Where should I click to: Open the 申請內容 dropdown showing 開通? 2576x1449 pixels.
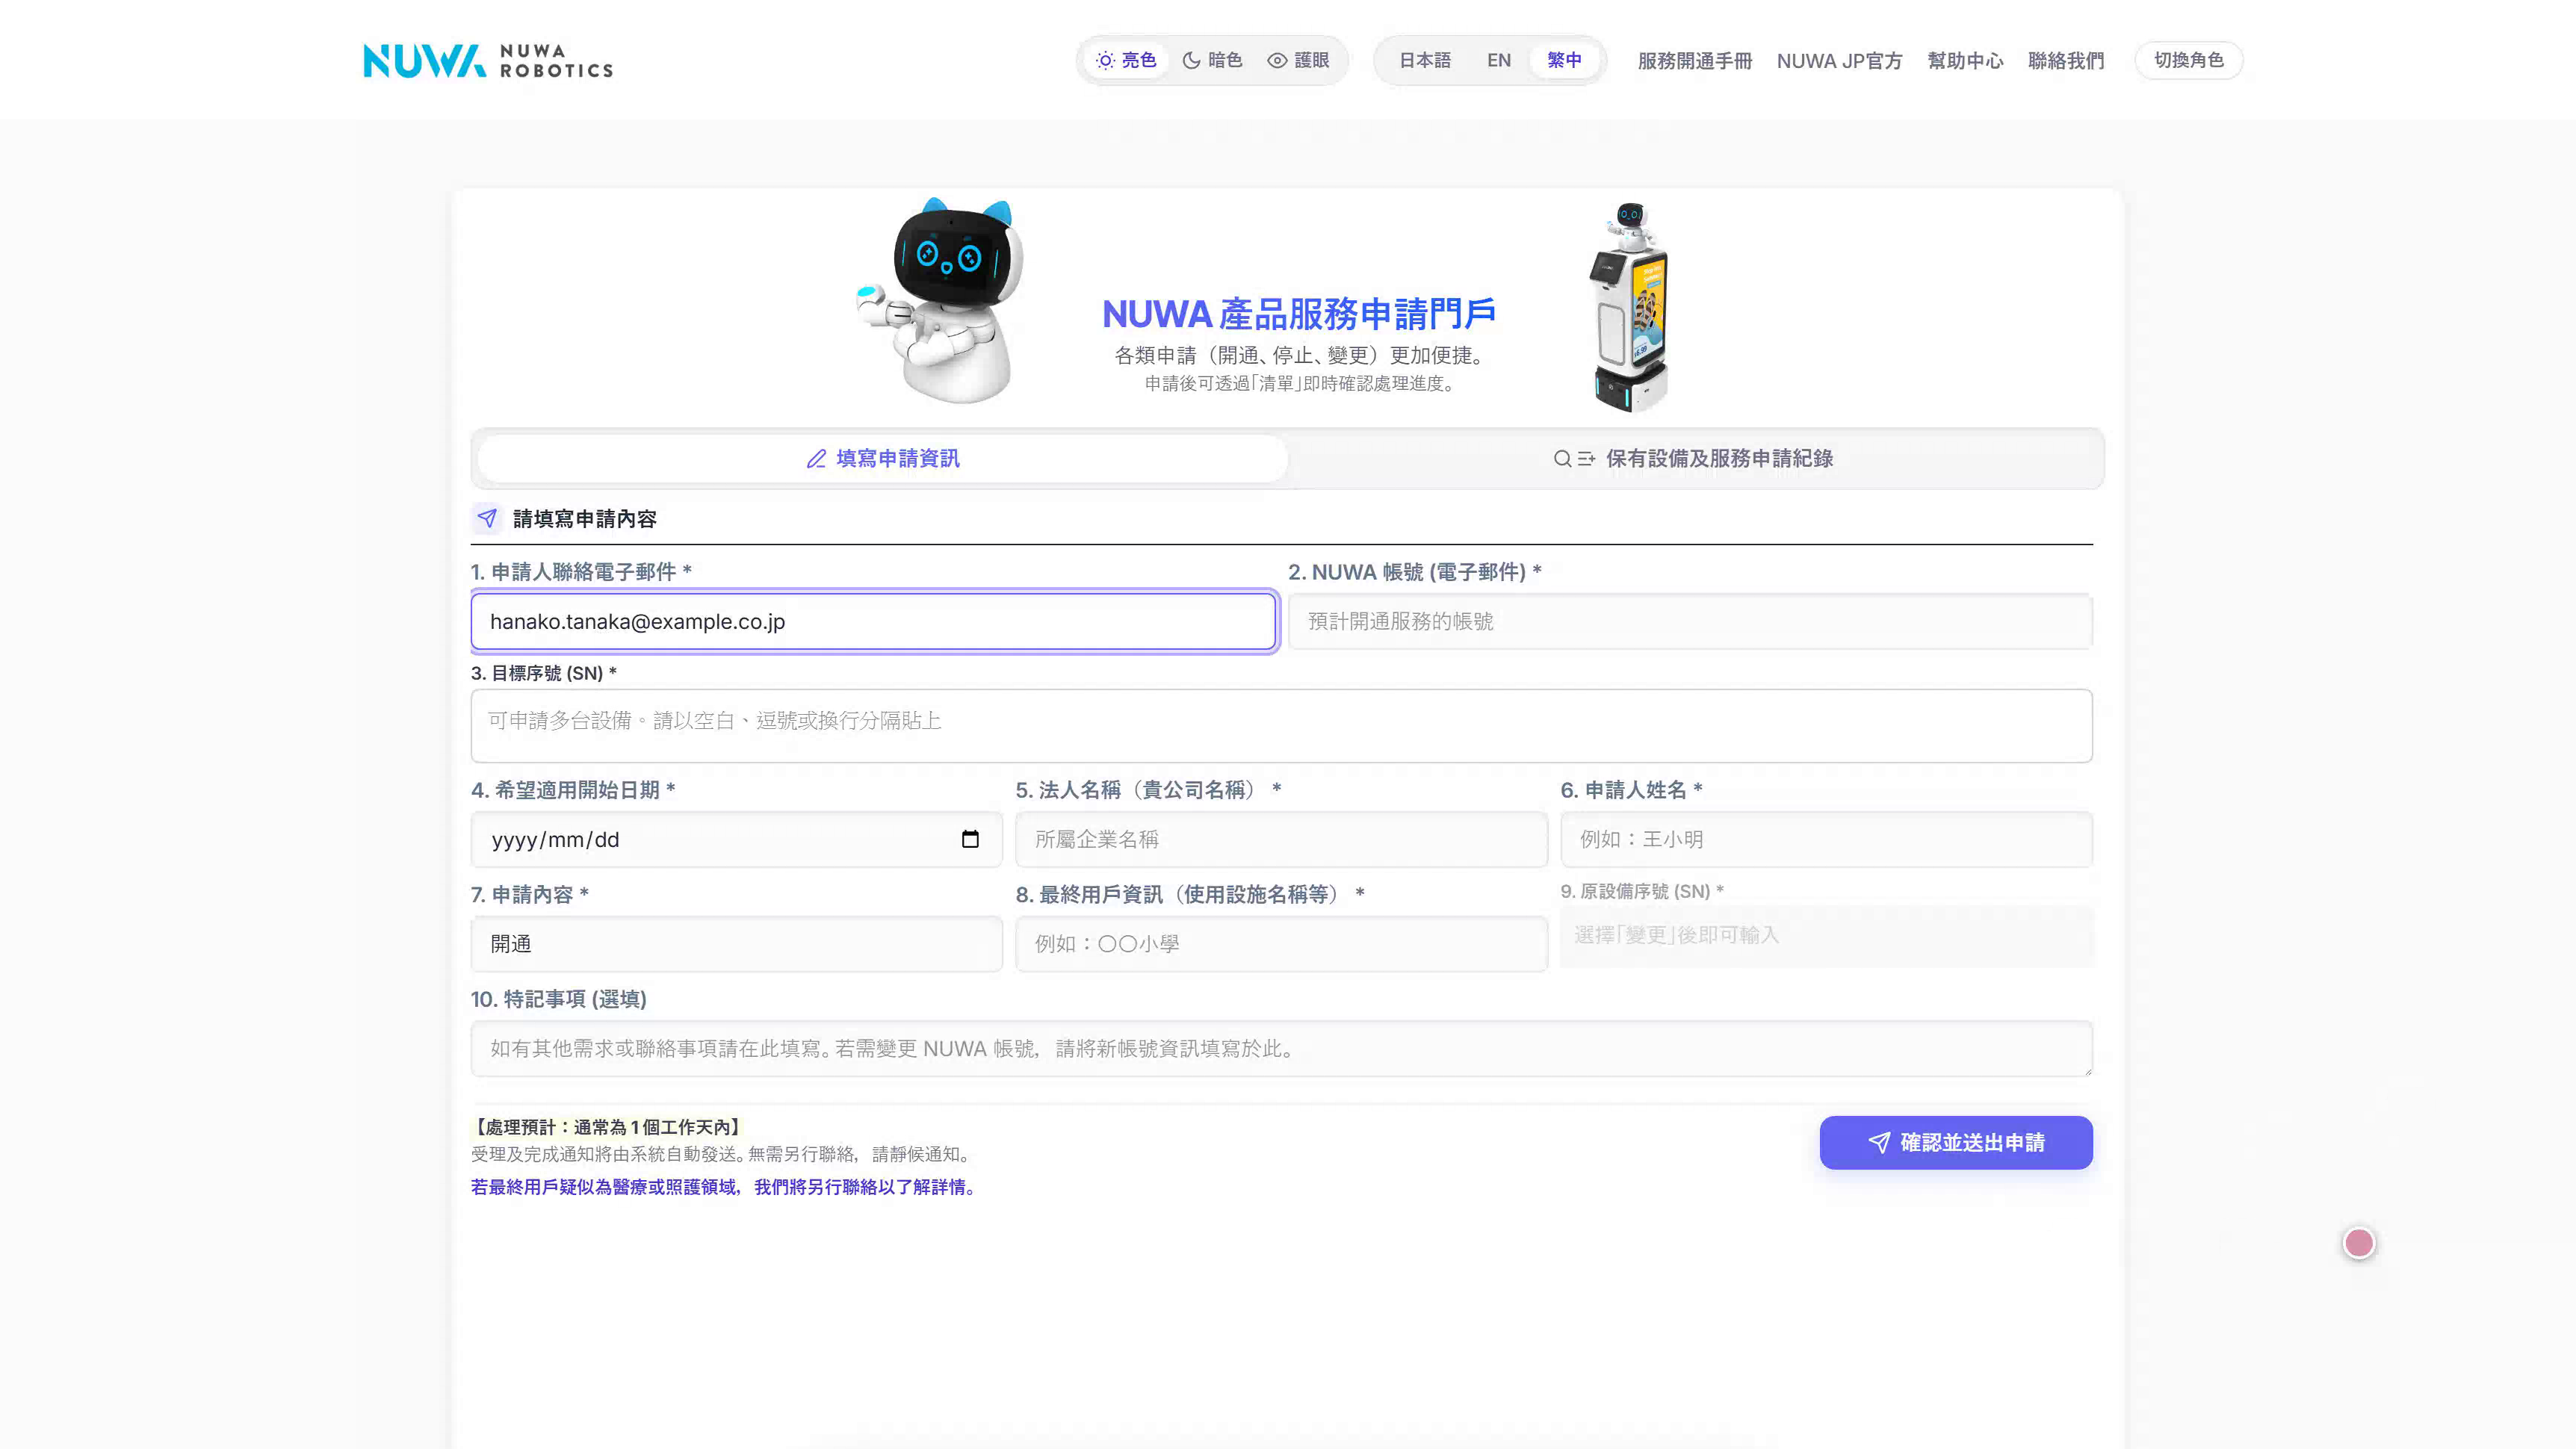point(736,943)
